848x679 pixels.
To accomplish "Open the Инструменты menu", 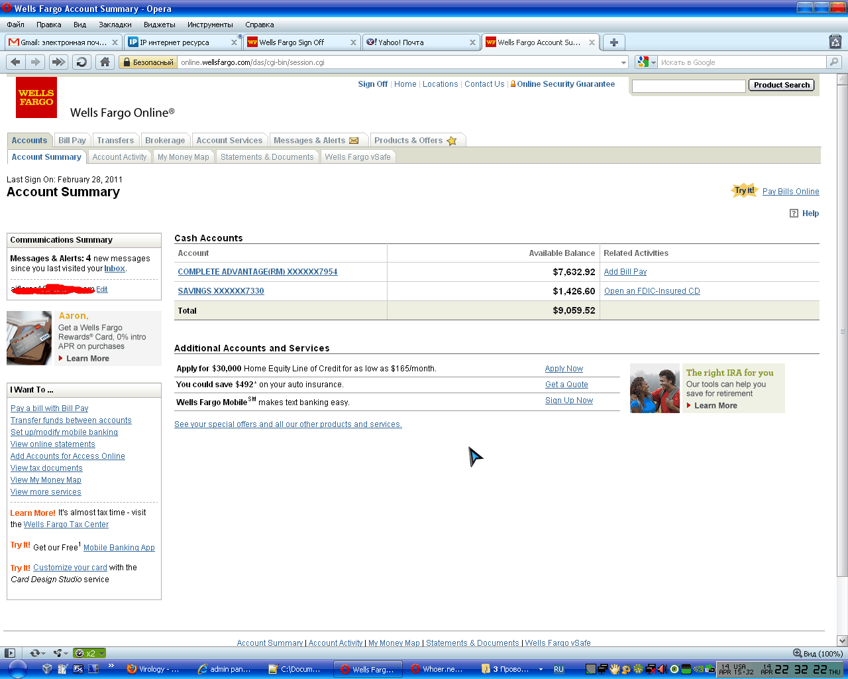I will (210, 25).
